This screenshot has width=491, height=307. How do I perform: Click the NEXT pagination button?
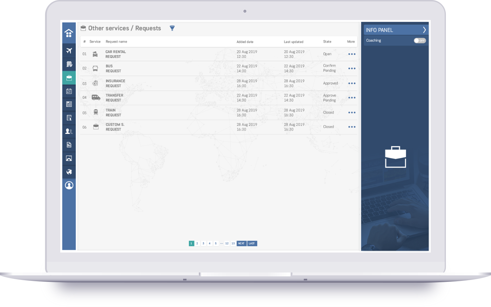[x=241, y=243]
